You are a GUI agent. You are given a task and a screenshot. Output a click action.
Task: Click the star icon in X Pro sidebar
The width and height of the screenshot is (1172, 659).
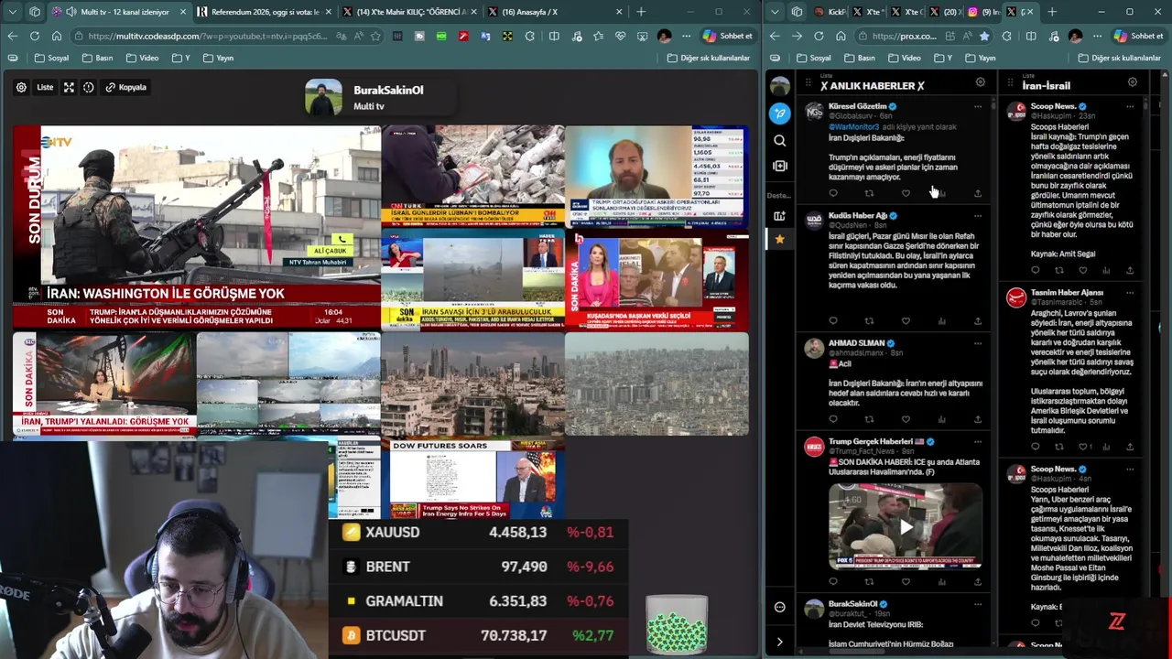(x=779, y=239)
